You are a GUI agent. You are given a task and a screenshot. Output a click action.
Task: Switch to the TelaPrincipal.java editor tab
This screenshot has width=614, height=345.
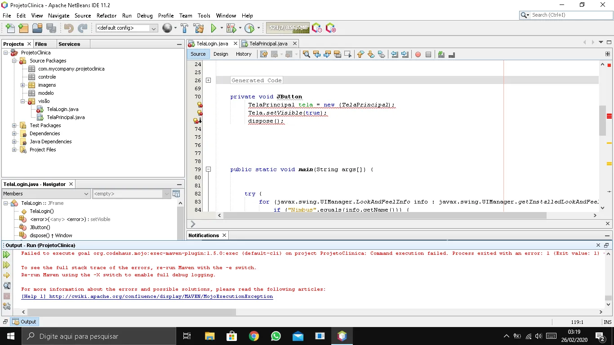click(x=268, y=44)
